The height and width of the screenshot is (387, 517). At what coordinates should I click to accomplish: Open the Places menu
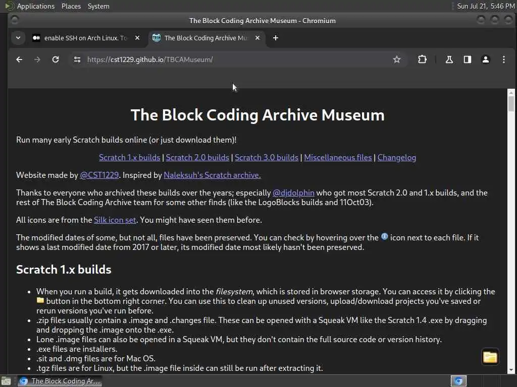pyautogui.click(x=71, y=6)
